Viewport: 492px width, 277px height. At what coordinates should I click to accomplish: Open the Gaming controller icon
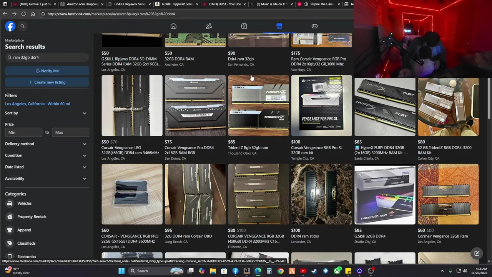(314, 26)
